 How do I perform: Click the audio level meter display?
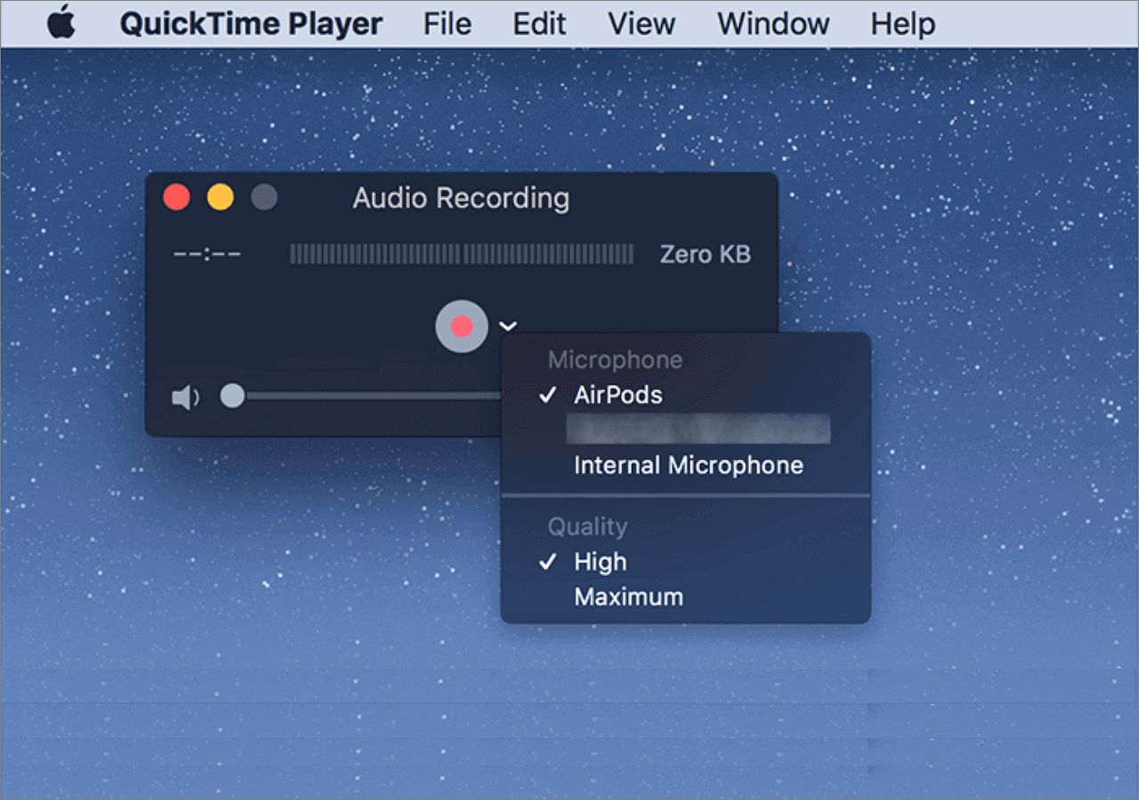(462, 254)
